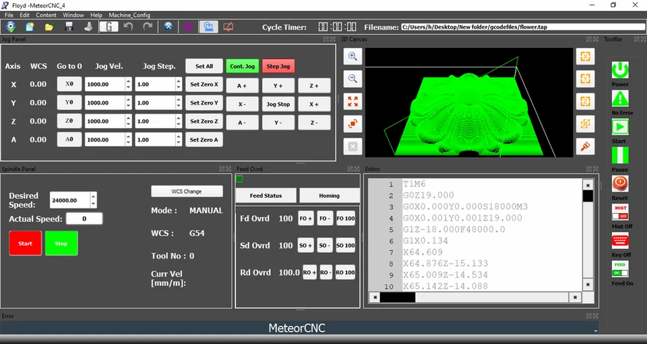
Task: Decrease Y axis Jog Step with down arrow
Action: pos(178,106)
